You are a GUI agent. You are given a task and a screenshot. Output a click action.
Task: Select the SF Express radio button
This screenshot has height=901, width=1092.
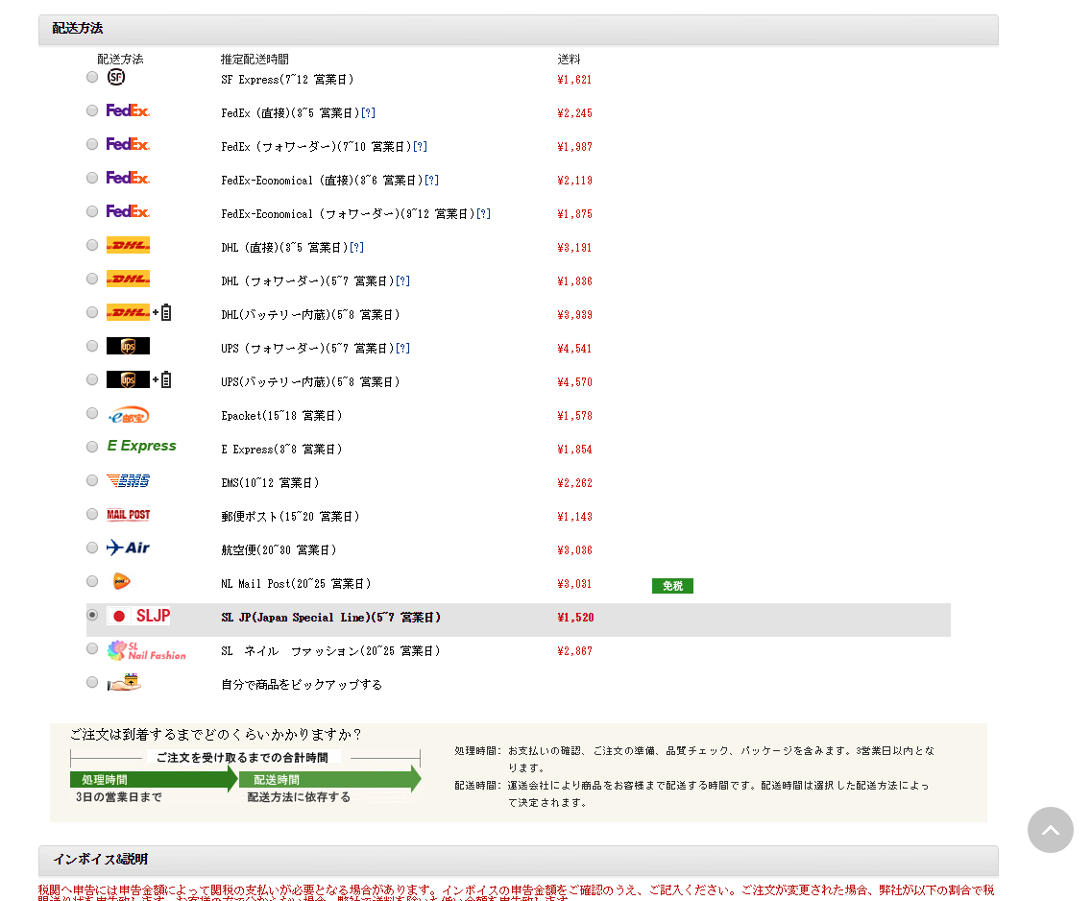(x=92, y=77)
